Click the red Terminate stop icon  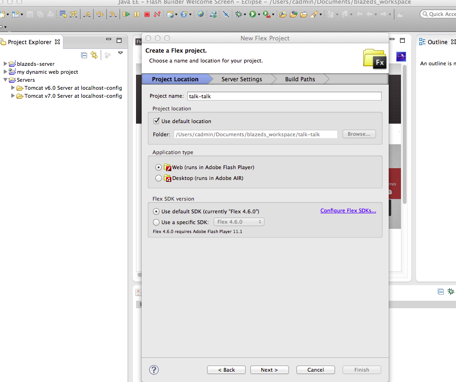(147, 14)
